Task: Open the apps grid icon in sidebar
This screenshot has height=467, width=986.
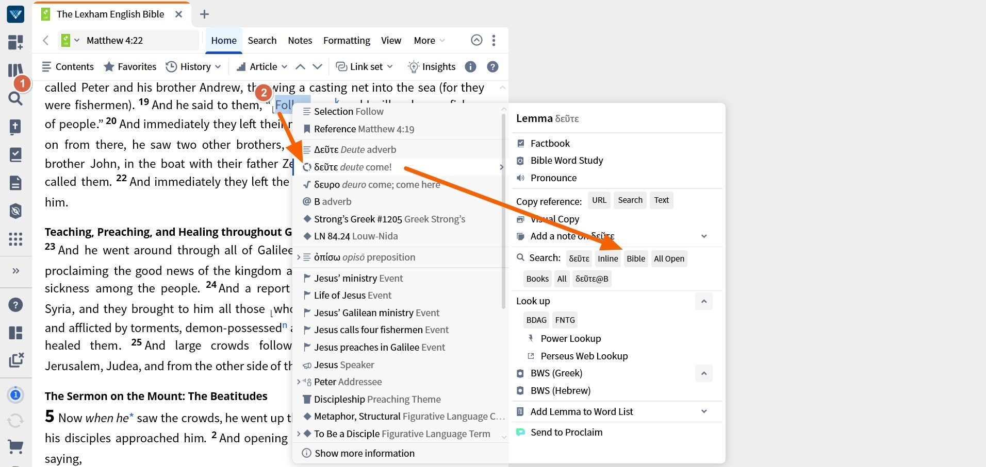Action: (x=15, y=239)
